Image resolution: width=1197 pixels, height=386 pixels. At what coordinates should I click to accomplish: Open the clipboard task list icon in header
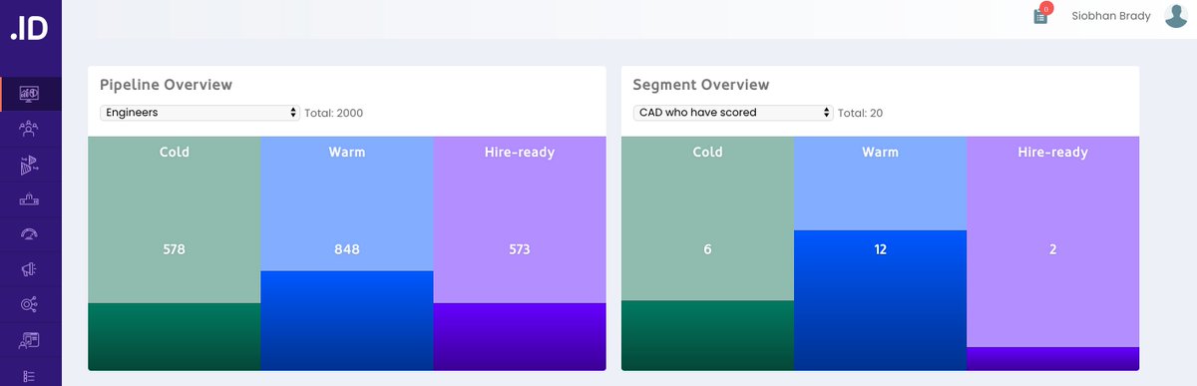tap(1040, 17)
